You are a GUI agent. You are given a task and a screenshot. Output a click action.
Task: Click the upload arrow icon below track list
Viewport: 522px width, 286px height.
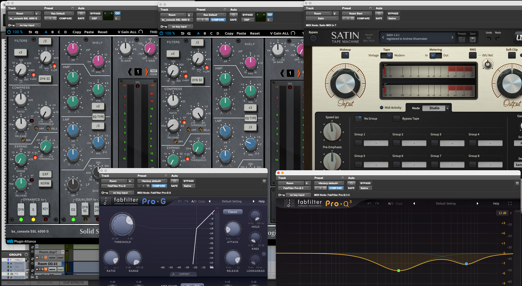37,277
